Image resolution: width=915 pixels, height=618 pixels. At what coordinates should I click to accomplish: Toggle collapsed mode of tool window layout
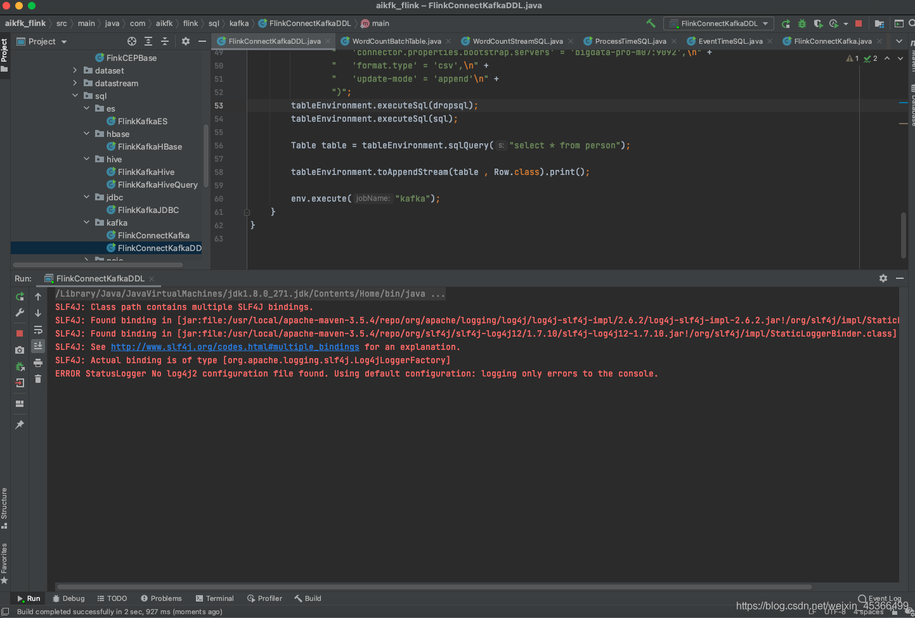pyautogui.click(x=20, y=404)
